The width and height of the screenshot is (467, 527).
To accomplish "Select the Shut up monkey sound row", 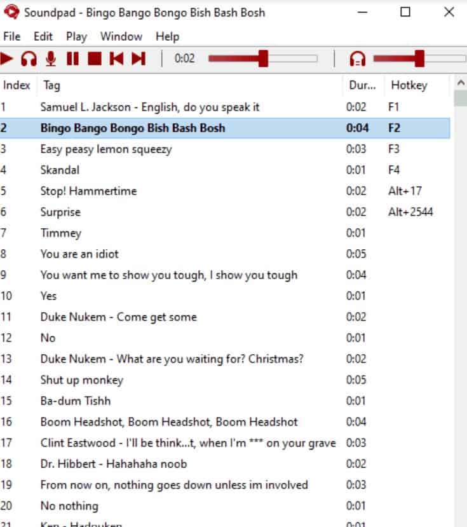I will (x=81, y=380).
